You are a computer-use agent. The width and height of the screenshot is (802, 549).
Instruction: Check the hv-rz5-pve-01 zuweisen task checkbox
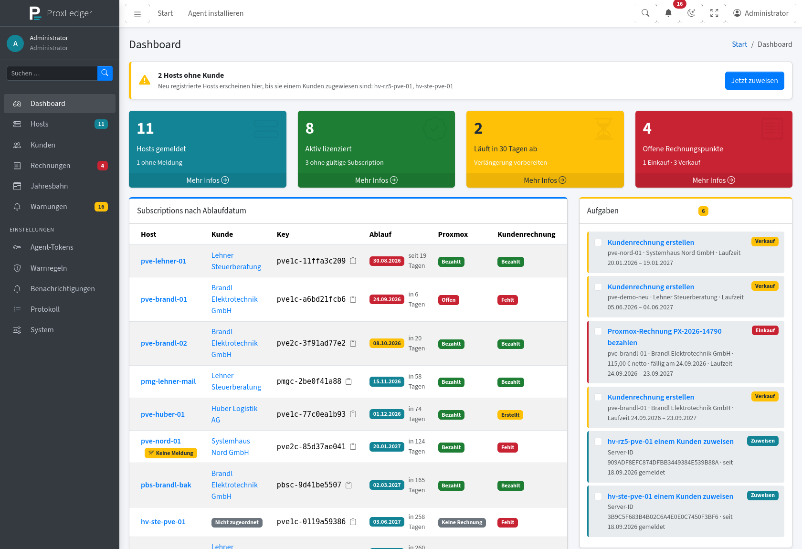click(x=598, y=442)
